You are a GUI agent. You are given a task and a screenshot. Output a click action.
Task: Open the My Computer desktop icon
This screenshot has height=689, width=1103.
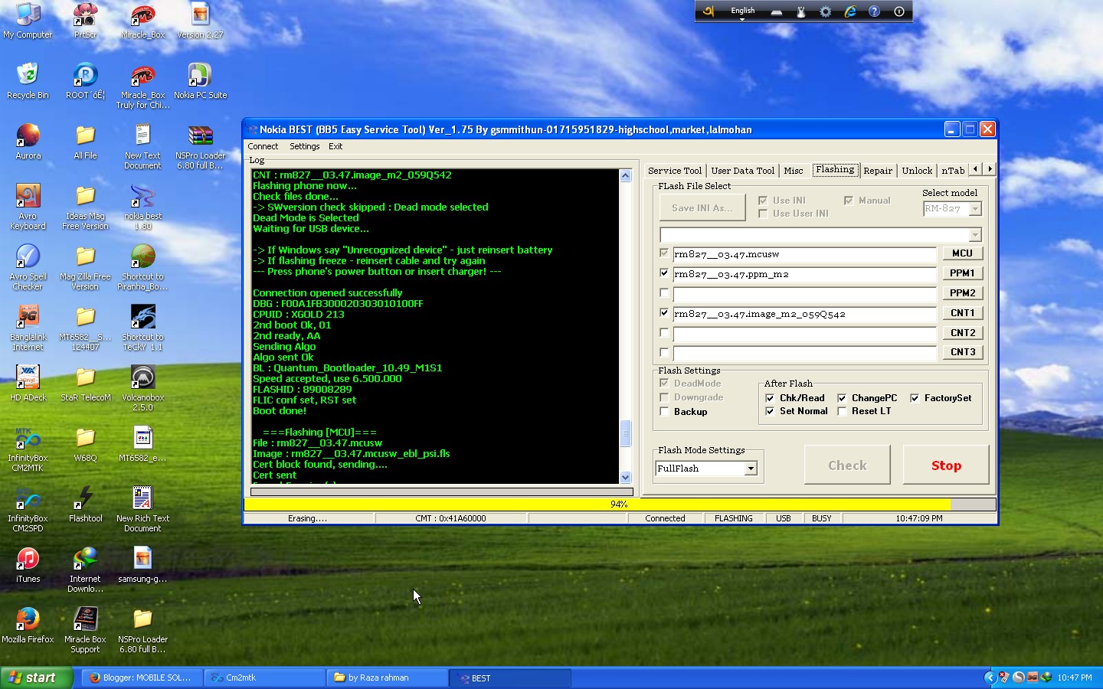click(28, 21)
